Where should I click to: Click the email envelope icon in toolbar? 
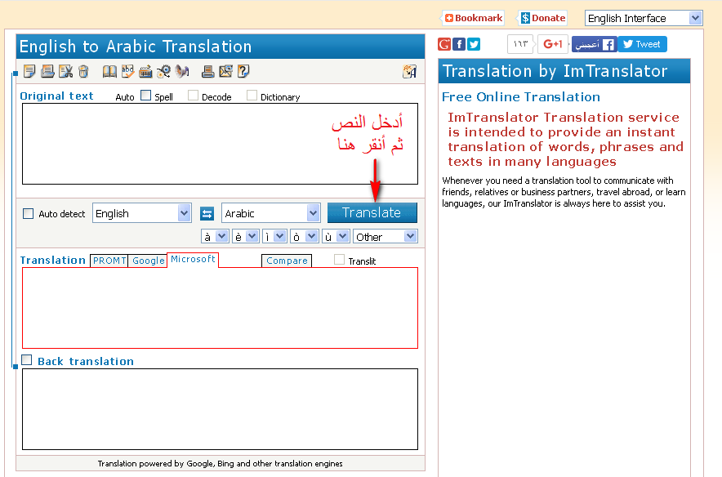tap(225, 71)
